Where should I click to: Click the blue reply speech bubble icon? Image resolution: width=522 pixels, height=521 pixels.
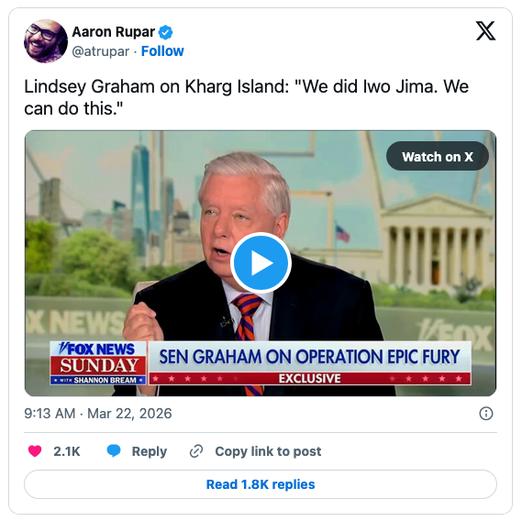click(x=114, y=451)
